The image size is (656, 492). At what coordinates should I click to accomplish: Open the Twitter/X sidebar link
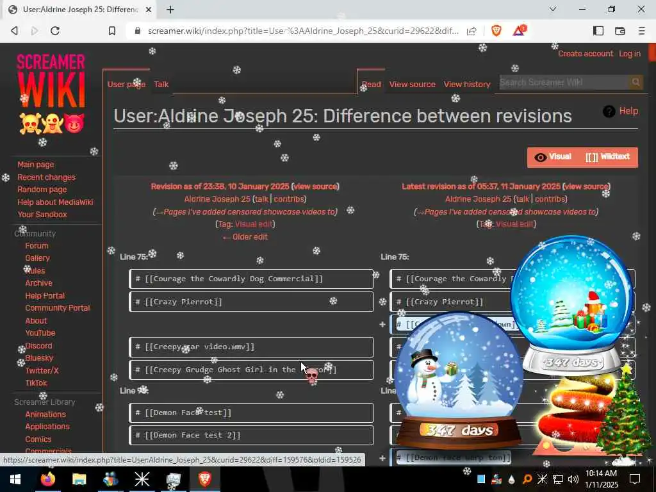pyautogui.click(x=42, y=371)
